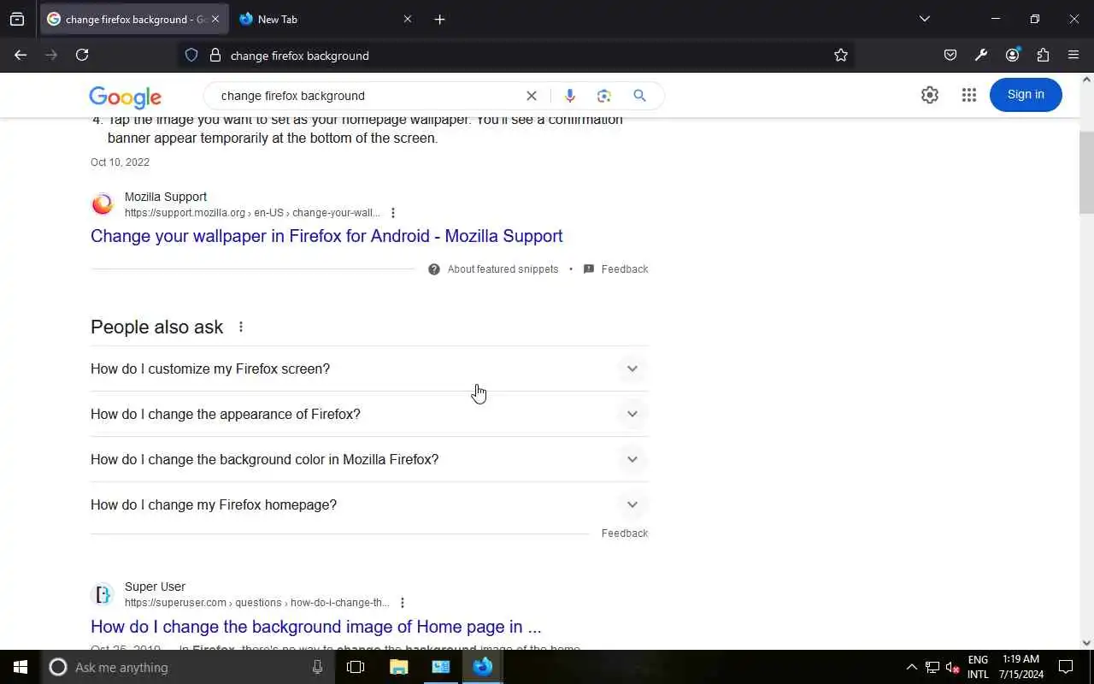Open the Save to Pocket icon

[950, 55]
